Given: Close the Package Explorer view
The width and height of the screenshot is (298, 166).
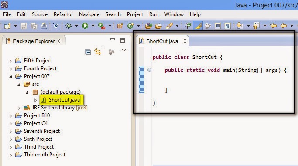Looking at the screenshot, I should coord(60,41).
